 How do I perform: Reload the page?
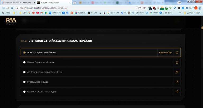point(12,8)
